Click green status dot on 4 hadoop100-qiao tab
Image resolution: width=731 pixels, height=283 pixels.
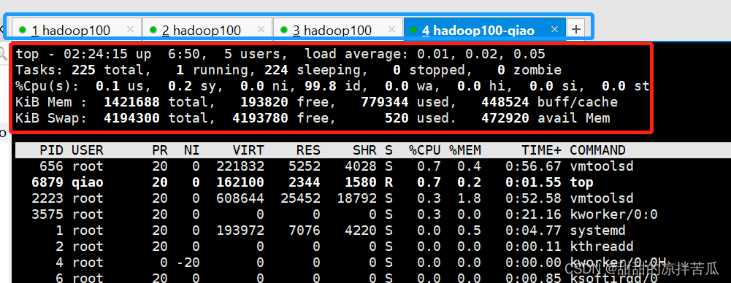pyautogui.click(x=413, y=30)
